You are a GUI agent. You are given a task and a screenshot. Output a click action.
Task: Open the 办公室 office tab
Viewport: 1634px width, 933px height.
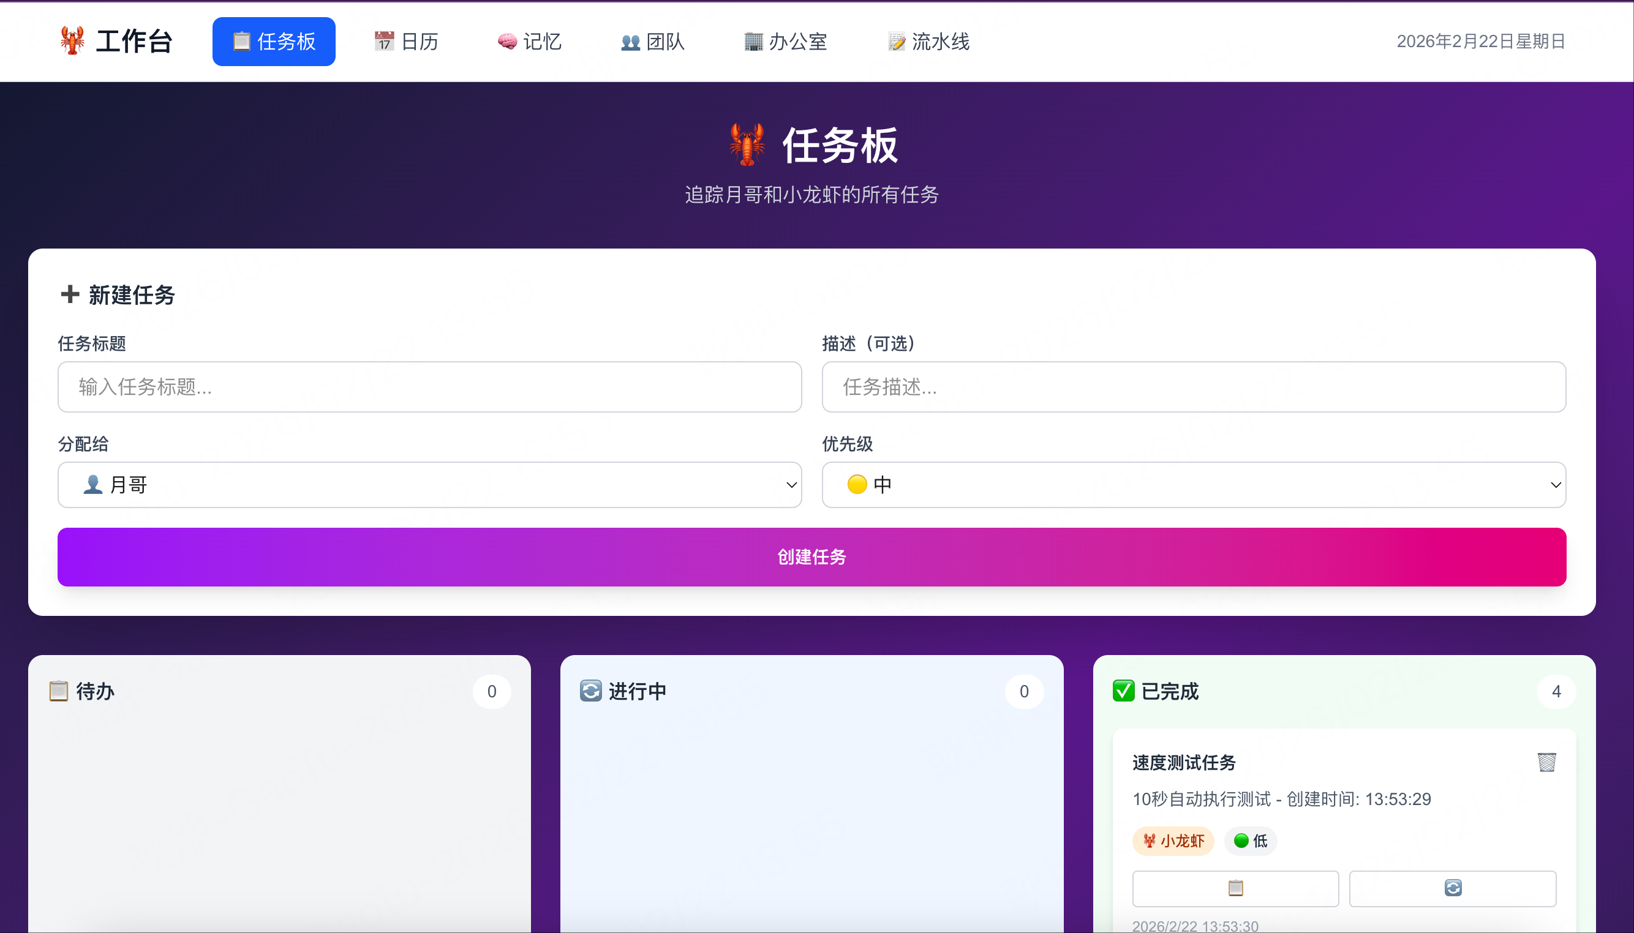click(x=785, y=42)
